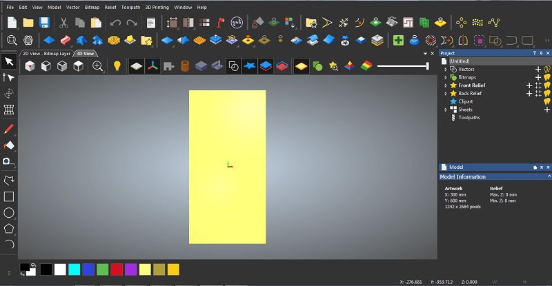Expand the Sheets tree node
Screen dimensions: 552x286
tap(446, 110)
